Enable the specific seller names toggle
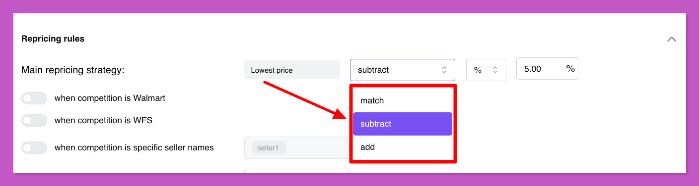 [x=34, y=147]
